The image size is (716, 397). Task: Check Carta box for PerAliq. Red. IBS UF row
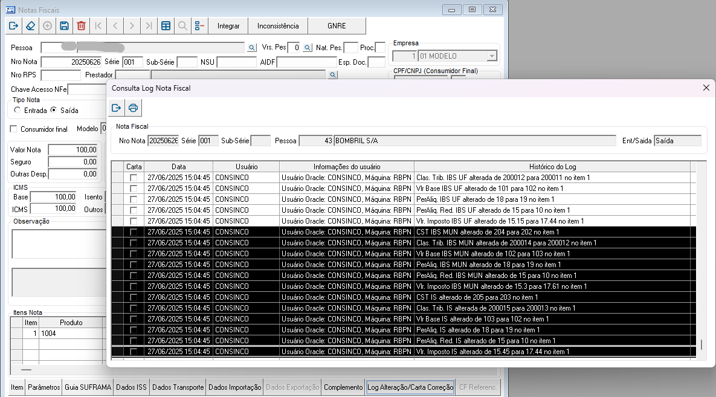[134, 210]
